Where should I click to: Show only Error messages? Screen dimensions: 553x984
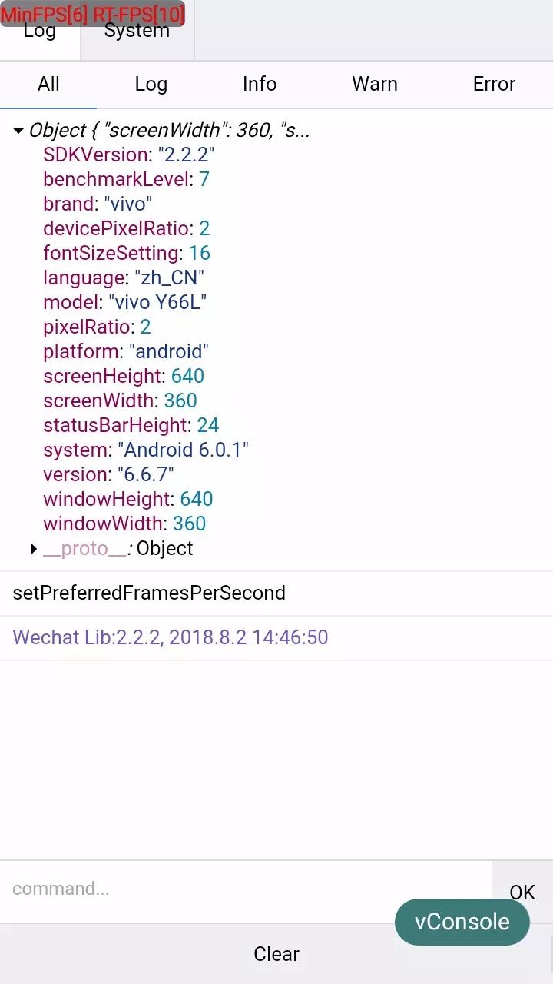coord(494,85)
